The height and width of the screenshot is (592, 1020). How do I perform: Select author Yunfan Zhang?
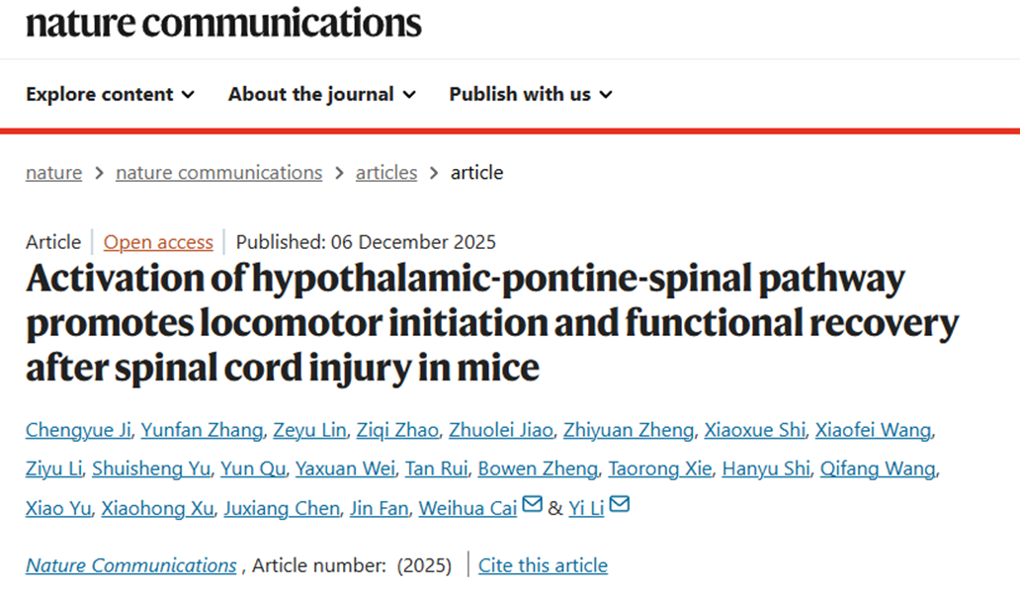point(203,430)
